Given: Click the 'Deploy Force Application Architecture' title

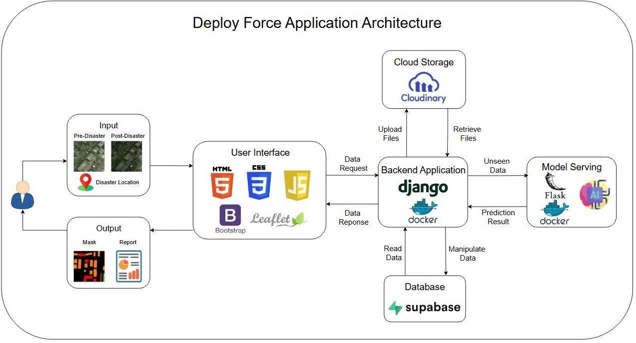Looking at the screenshot, I should 317,23.
